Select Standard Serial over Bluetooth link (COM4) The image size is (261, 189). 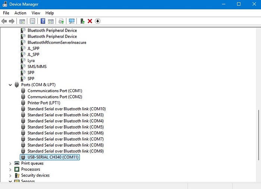click(66, 121)
